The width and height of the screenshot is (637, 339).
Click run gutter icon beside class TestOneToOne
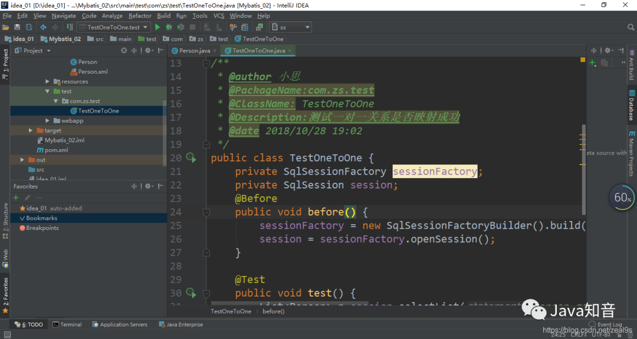tap(191, 157)
